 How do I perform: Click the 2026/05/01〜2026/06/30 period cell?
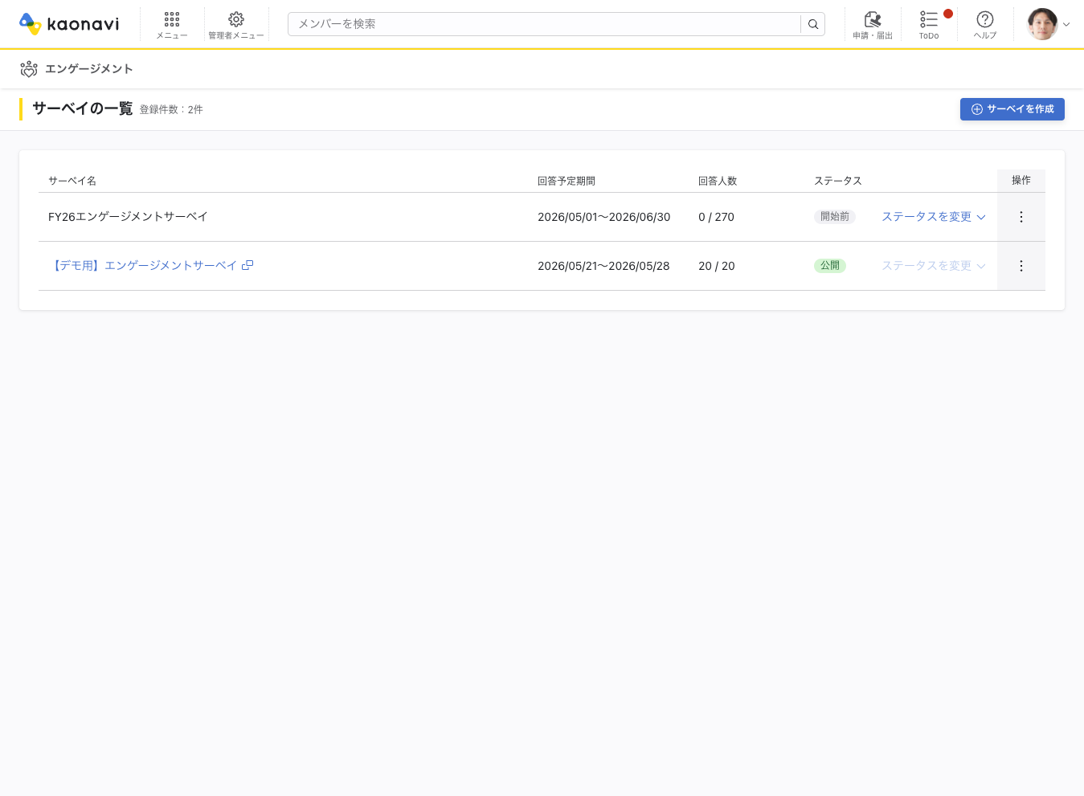604,217
